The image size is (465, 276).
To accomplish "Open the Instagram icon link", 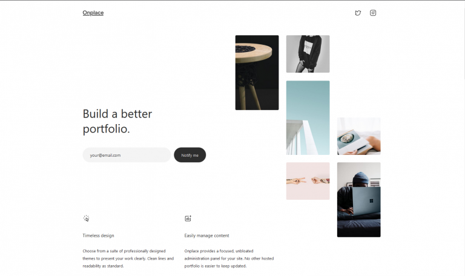I will coord(373,13).
